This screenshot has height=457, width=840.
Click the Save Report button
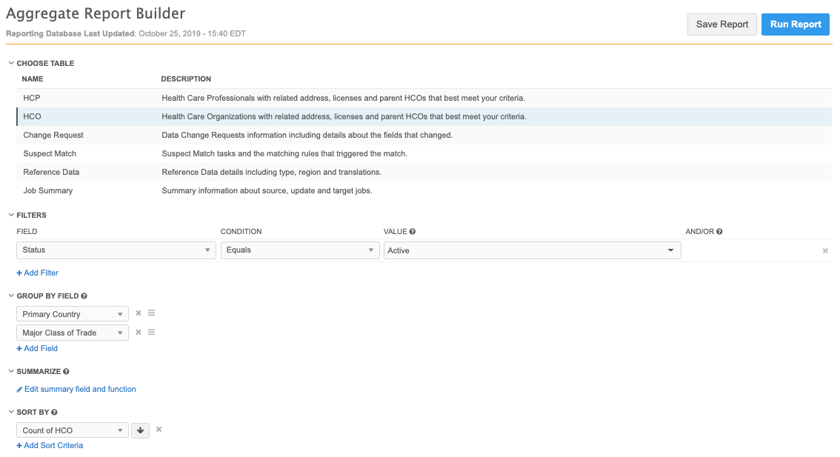tap(721, 24)
